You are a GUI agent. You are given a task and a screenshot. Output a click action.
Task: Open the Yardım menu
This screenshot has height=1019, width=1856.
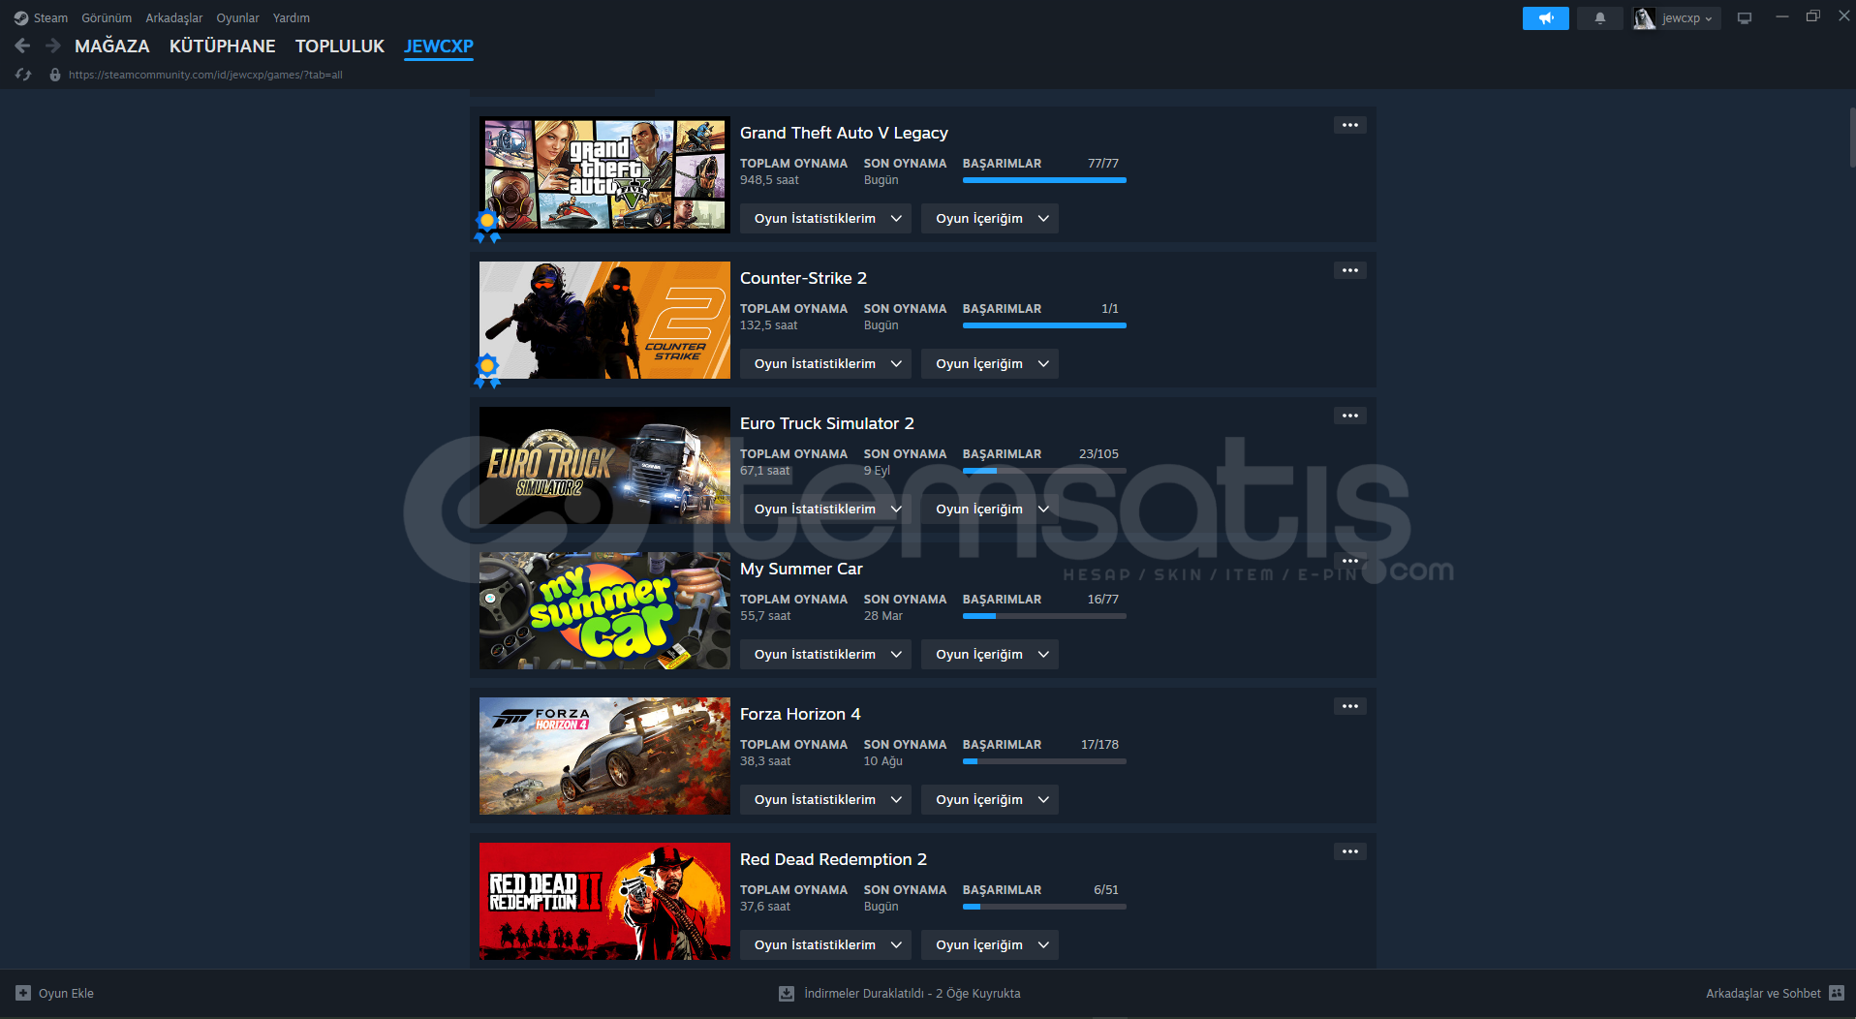point(292,18)
